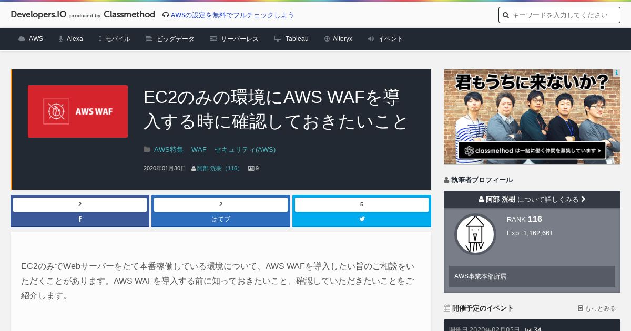Open the WAF category link

pyautogui.click(x=199, y=150)
